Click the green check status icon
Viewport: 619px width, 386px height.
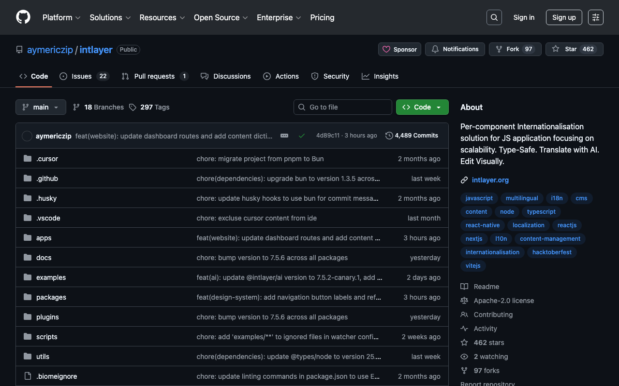click(302, 136)
